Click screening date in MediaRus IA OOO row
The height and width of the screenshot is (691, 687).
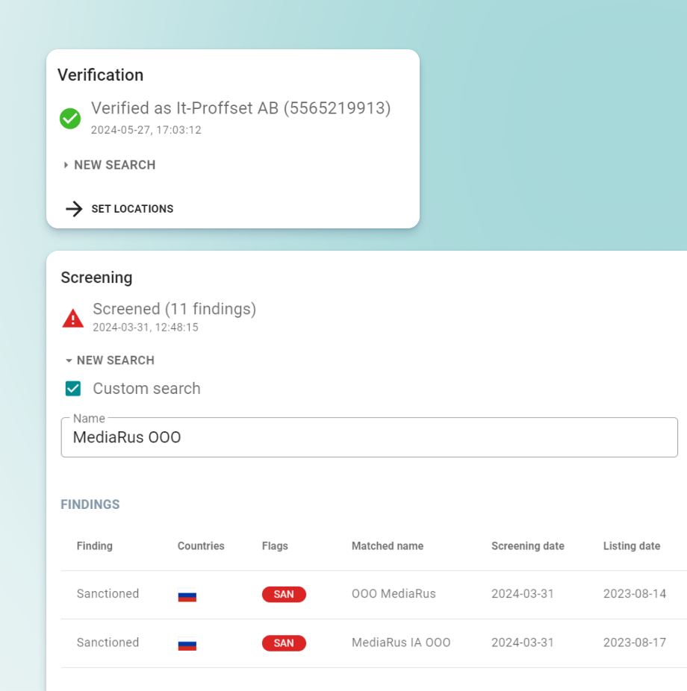click(523, 643)
